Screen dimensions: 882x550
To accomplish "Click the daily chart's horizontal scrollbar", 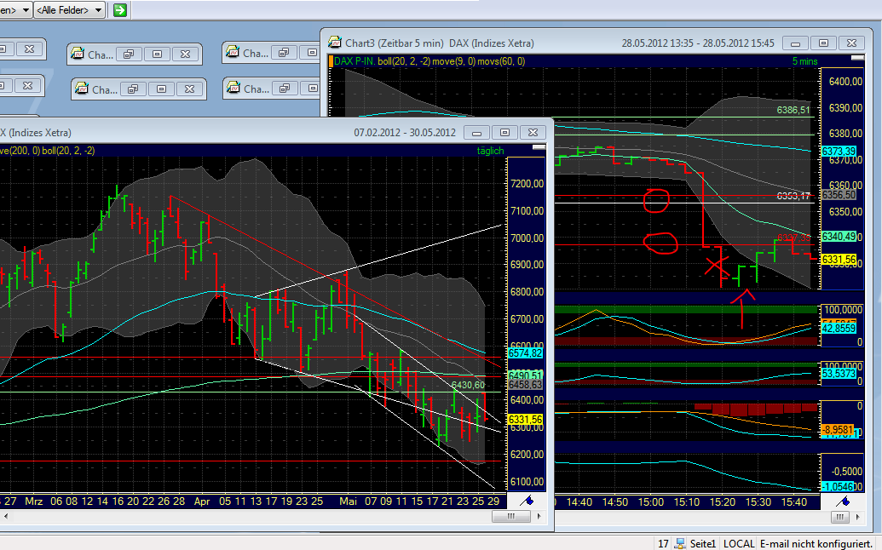I will click(x=256, y=515).
